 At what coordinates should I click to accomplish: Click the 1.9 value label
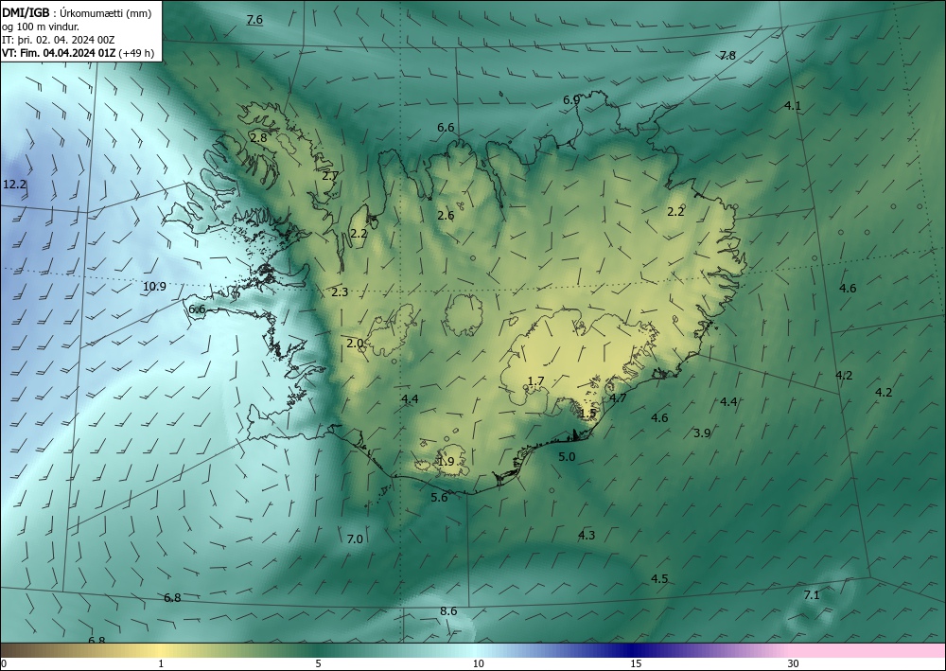point(446,462)
